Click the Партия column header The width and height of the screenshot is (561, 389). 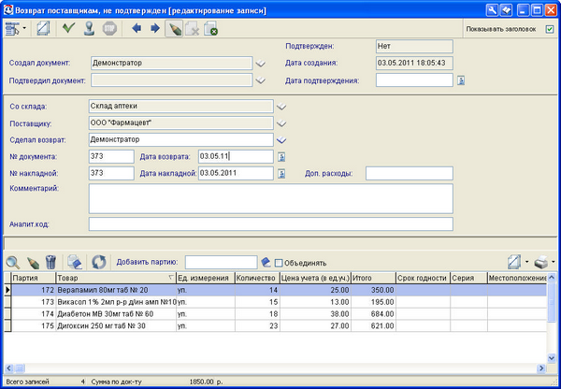tap(34, 278)
